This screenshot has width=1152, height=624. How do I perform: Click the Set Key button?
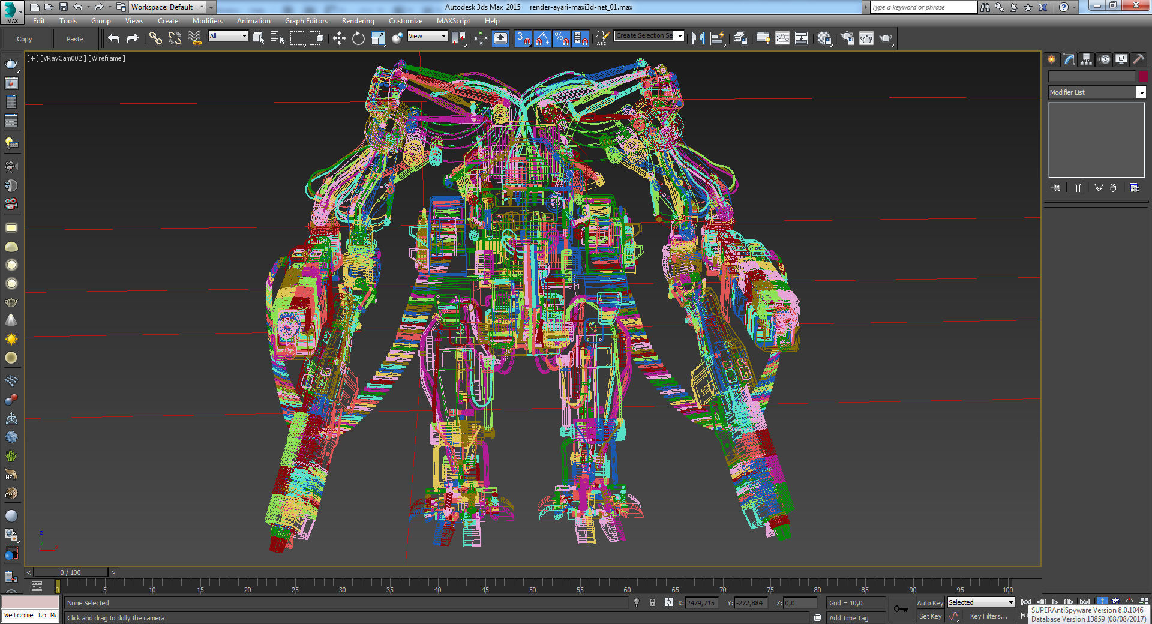coord(930,616)
